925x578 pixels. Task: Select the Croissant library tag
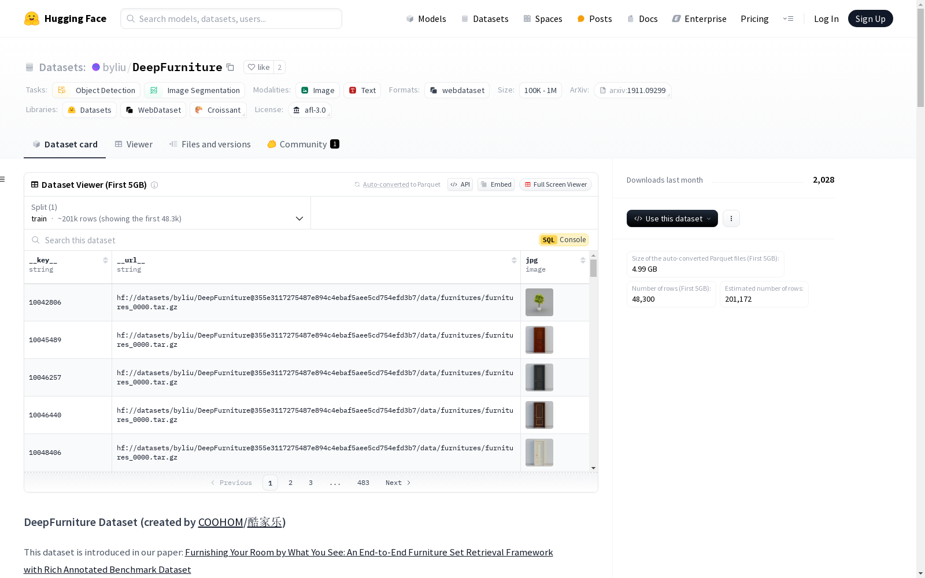click(x=218, y=110)
